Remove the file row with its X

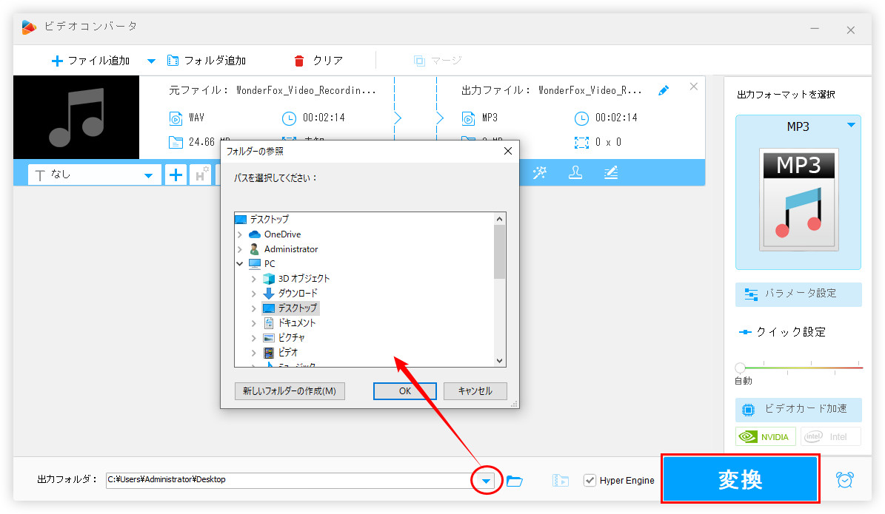coord(694,87)
